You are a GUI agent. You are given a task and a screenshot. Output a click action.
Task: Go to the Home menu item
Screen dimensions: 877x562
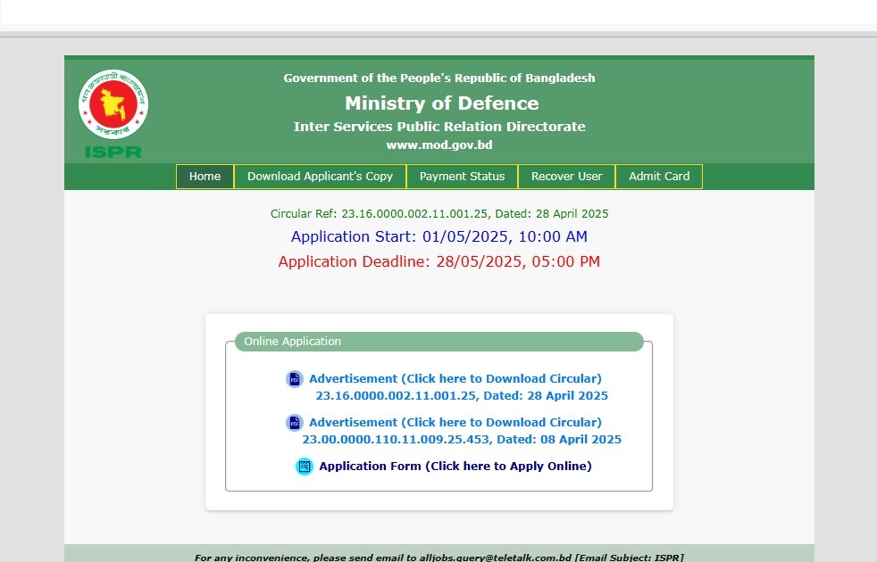pos(205,177)
